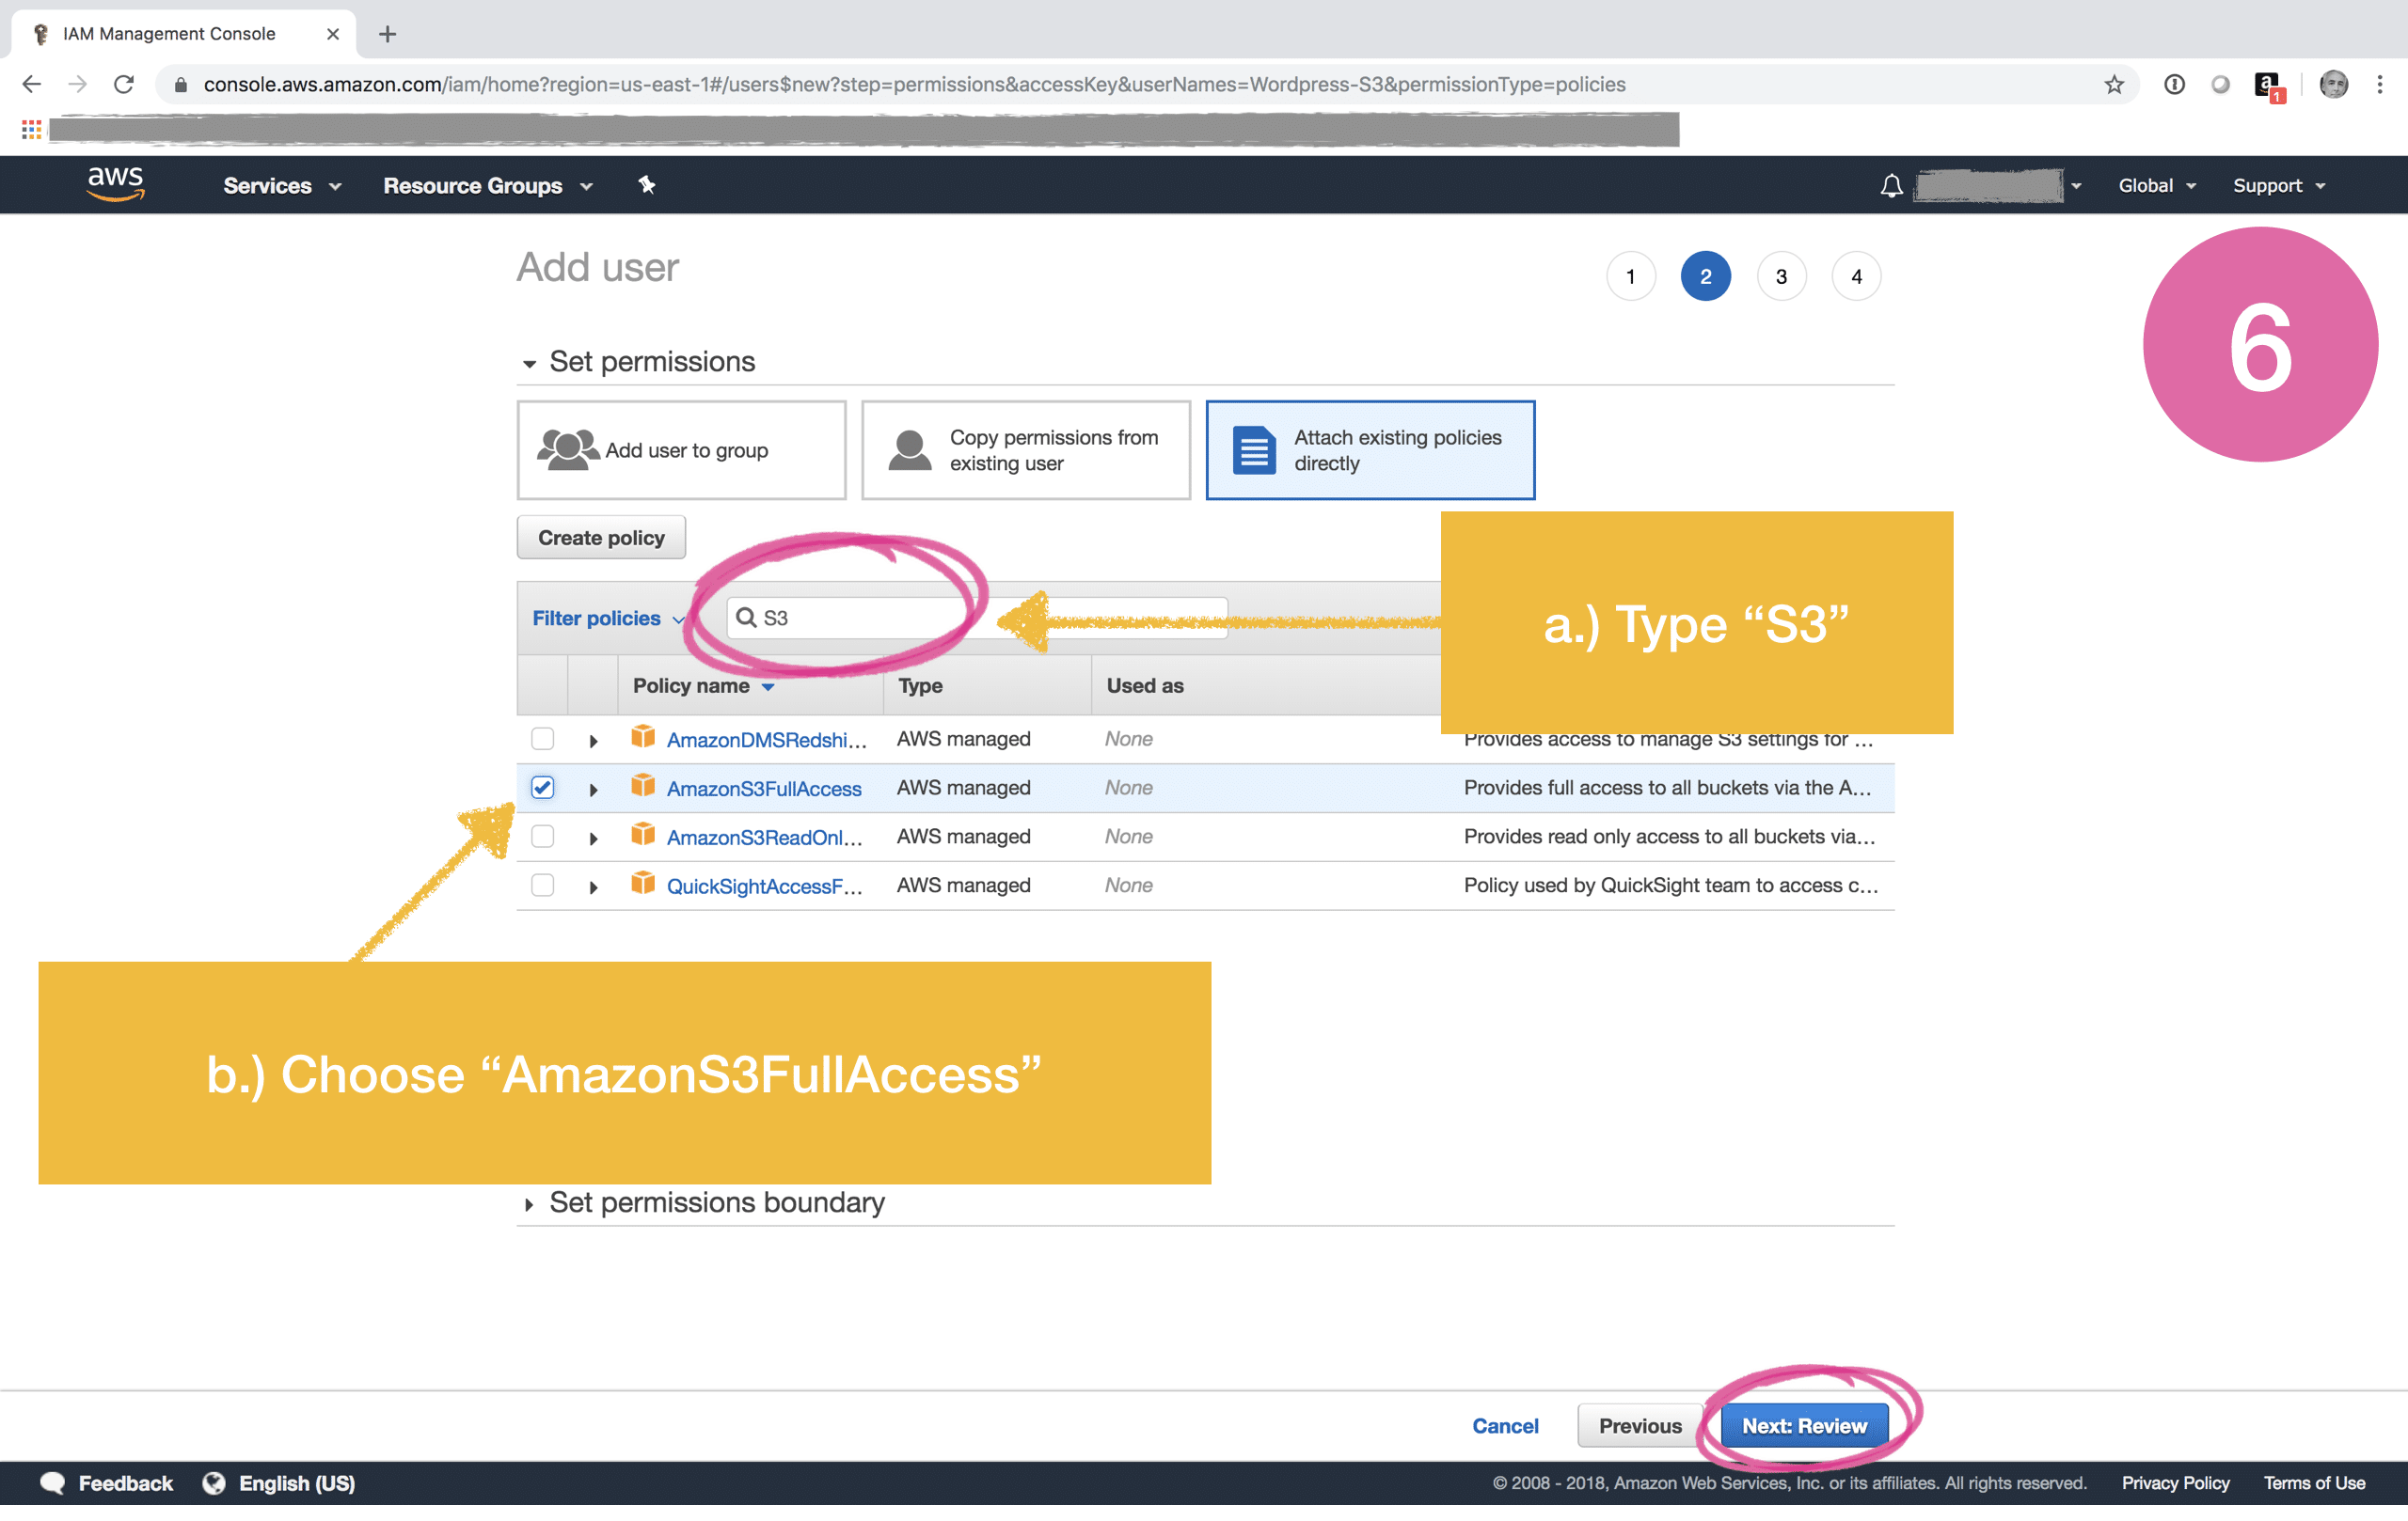Open the QuickSightAccessF policy link
This screenshot has width=2408, height=1521.
[x=764, y=886]
